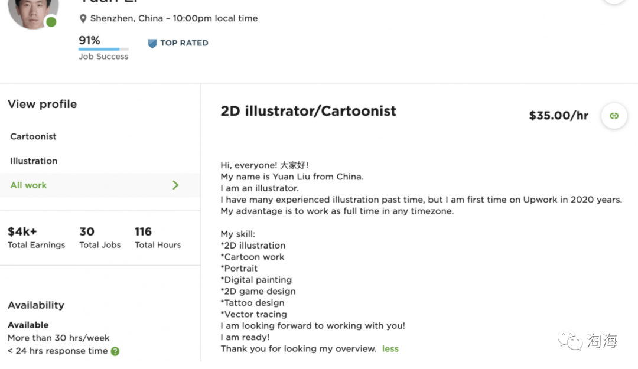Select the Cartoonist profile item

pyautogui.click(x=33, y=137)
